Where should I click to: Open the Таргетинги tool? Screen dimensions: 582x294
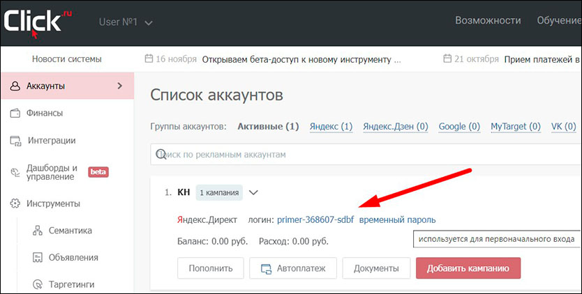[72, 285]
